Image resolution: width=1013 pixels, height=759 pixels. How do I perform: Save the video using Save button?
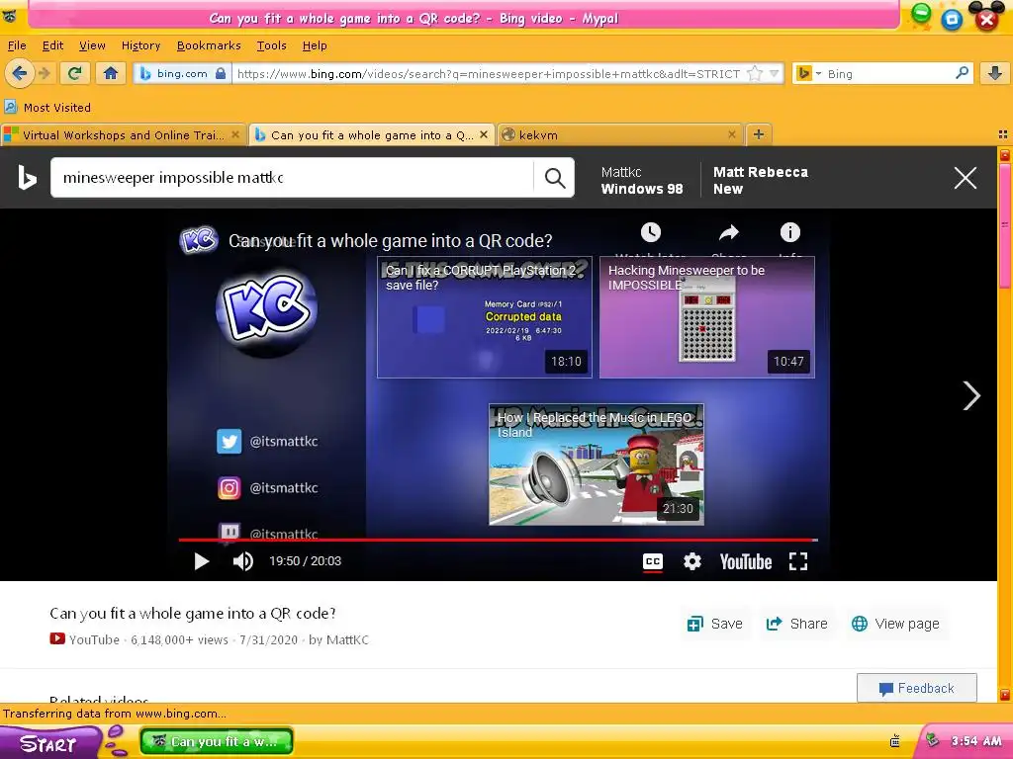[x=715, y=624]
